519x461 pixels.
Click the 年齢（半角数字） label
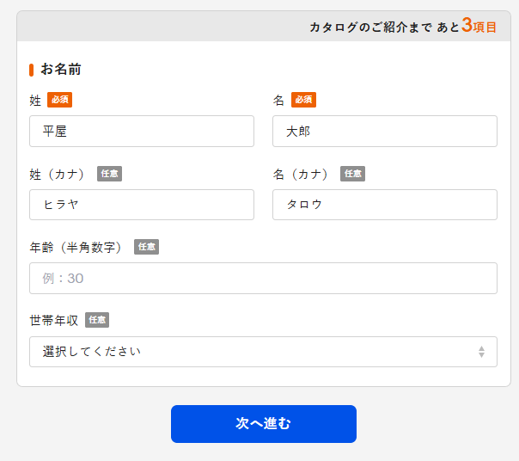tap(76, 248)
